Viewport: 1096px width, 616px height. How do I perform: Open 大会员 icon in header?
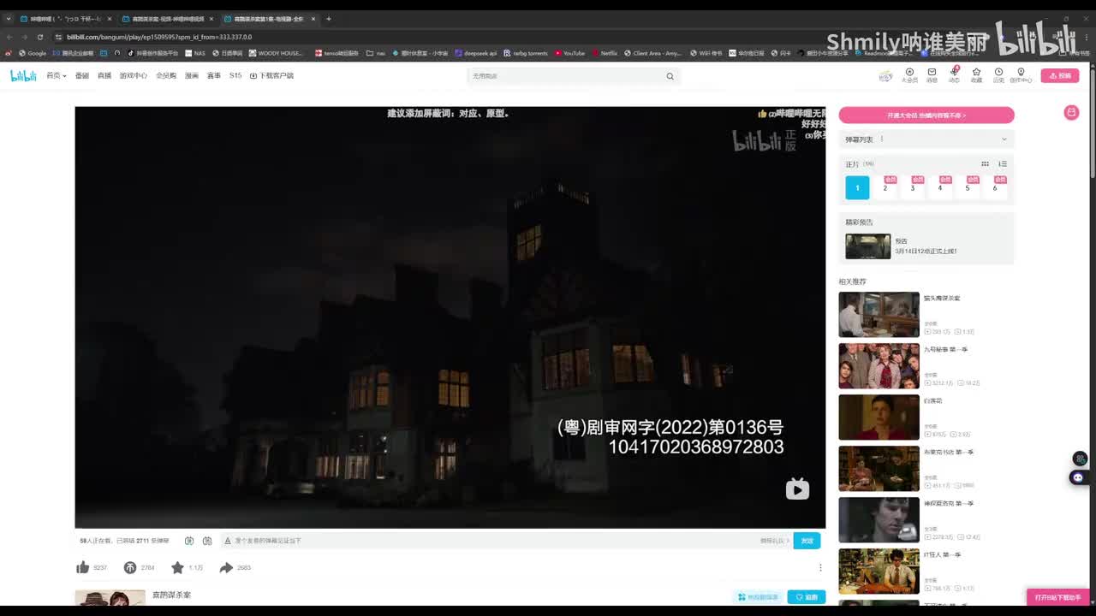[909, 75]
